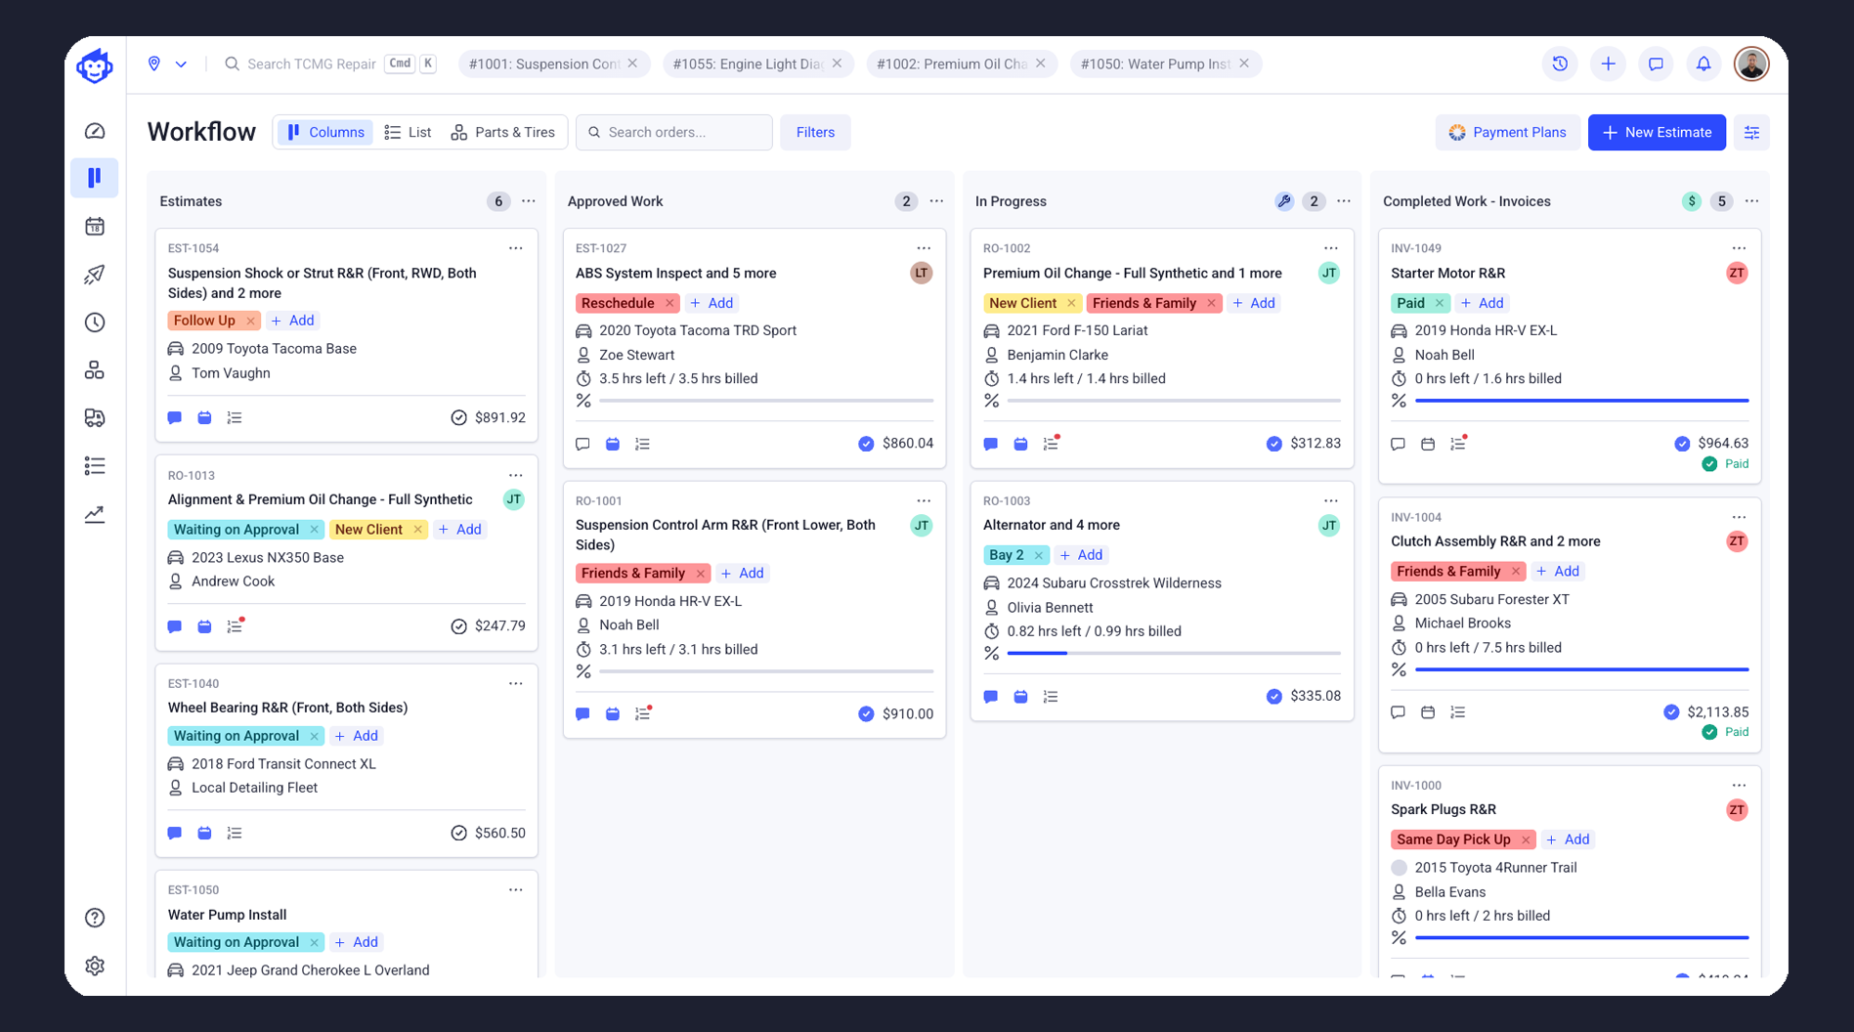Toggle the blue checkmark beside $860.04
The width and height of the screenshot is (1854, 1032).
[866, 444]
